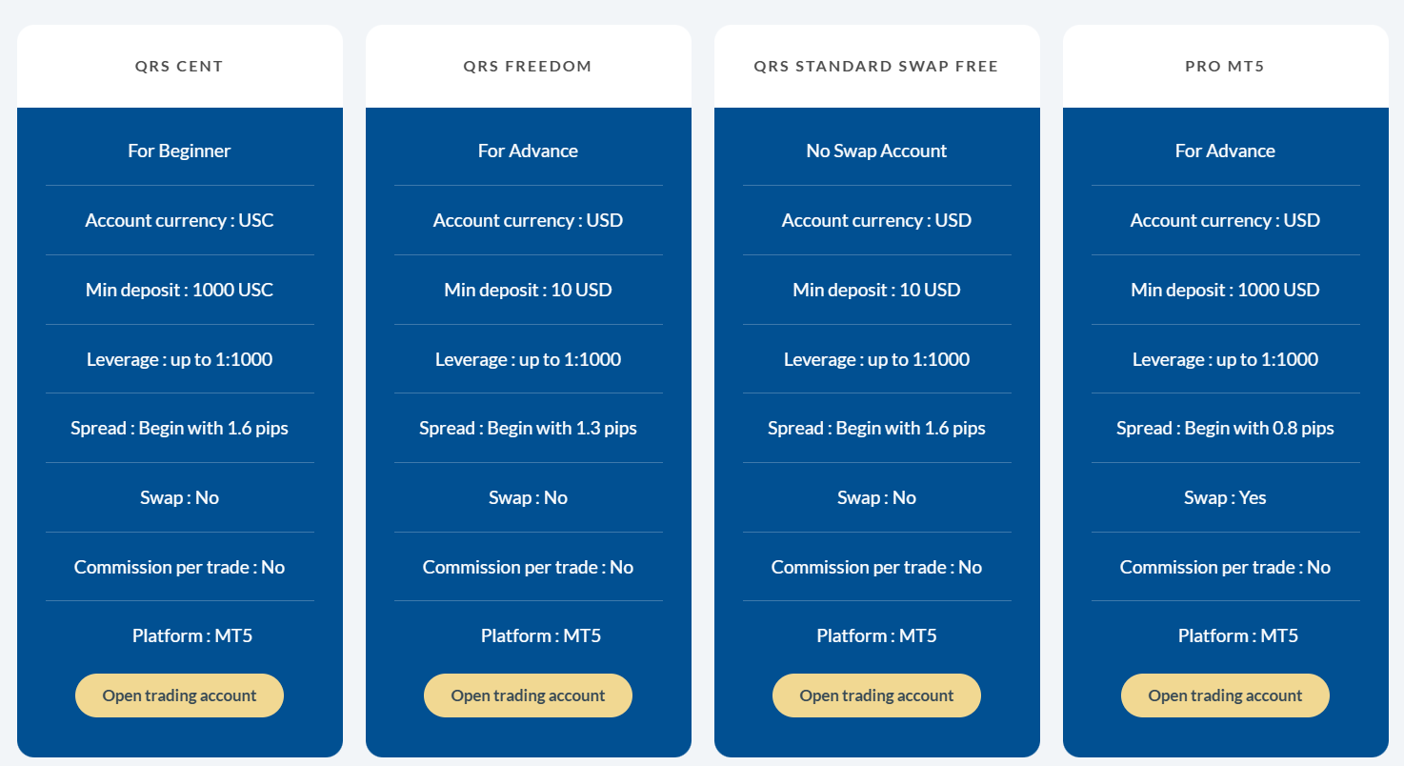The height and width of the screenshot is (766, 1404).
Task: Click 'Commission per trade : No' in Pro MT5 card
Action: point(1225,567)
